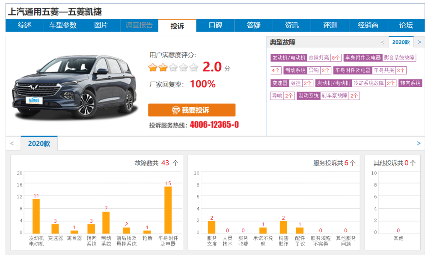The height and width of the screenshot is (257, 428).
Task: Click 变速器 顿挫 fault tag
Action: [292, 83]
